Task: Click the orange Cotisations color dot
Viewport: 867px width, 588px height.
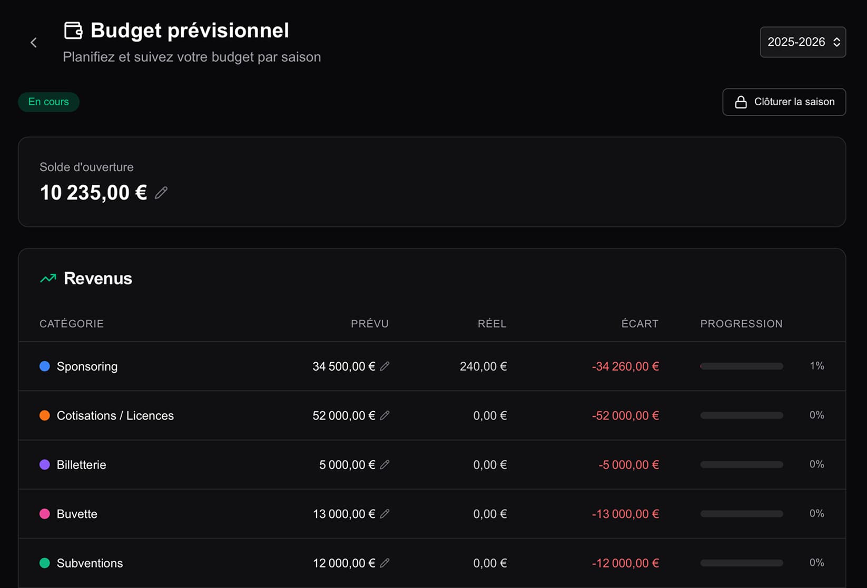Action: point(45,415)
